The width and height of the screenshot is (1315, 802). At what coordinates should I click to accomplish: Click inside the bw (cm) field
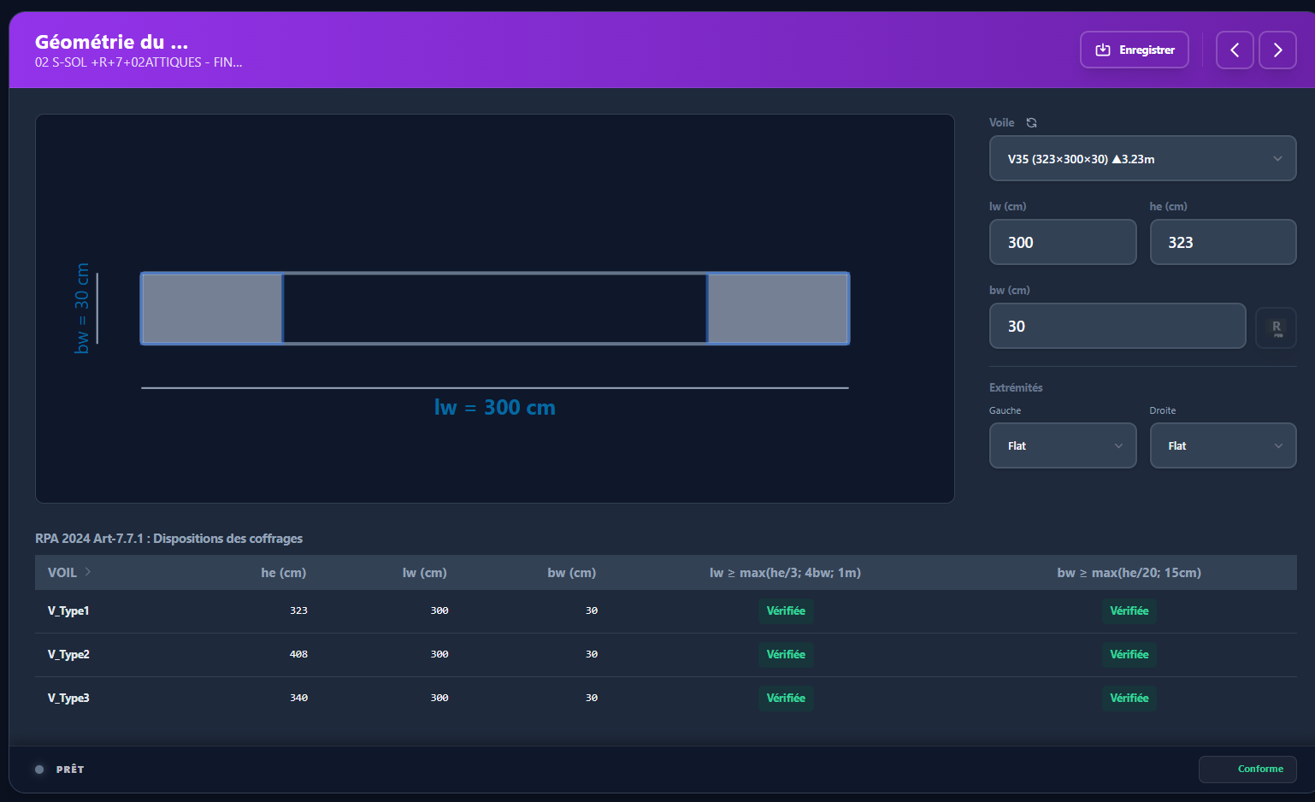1117,326
